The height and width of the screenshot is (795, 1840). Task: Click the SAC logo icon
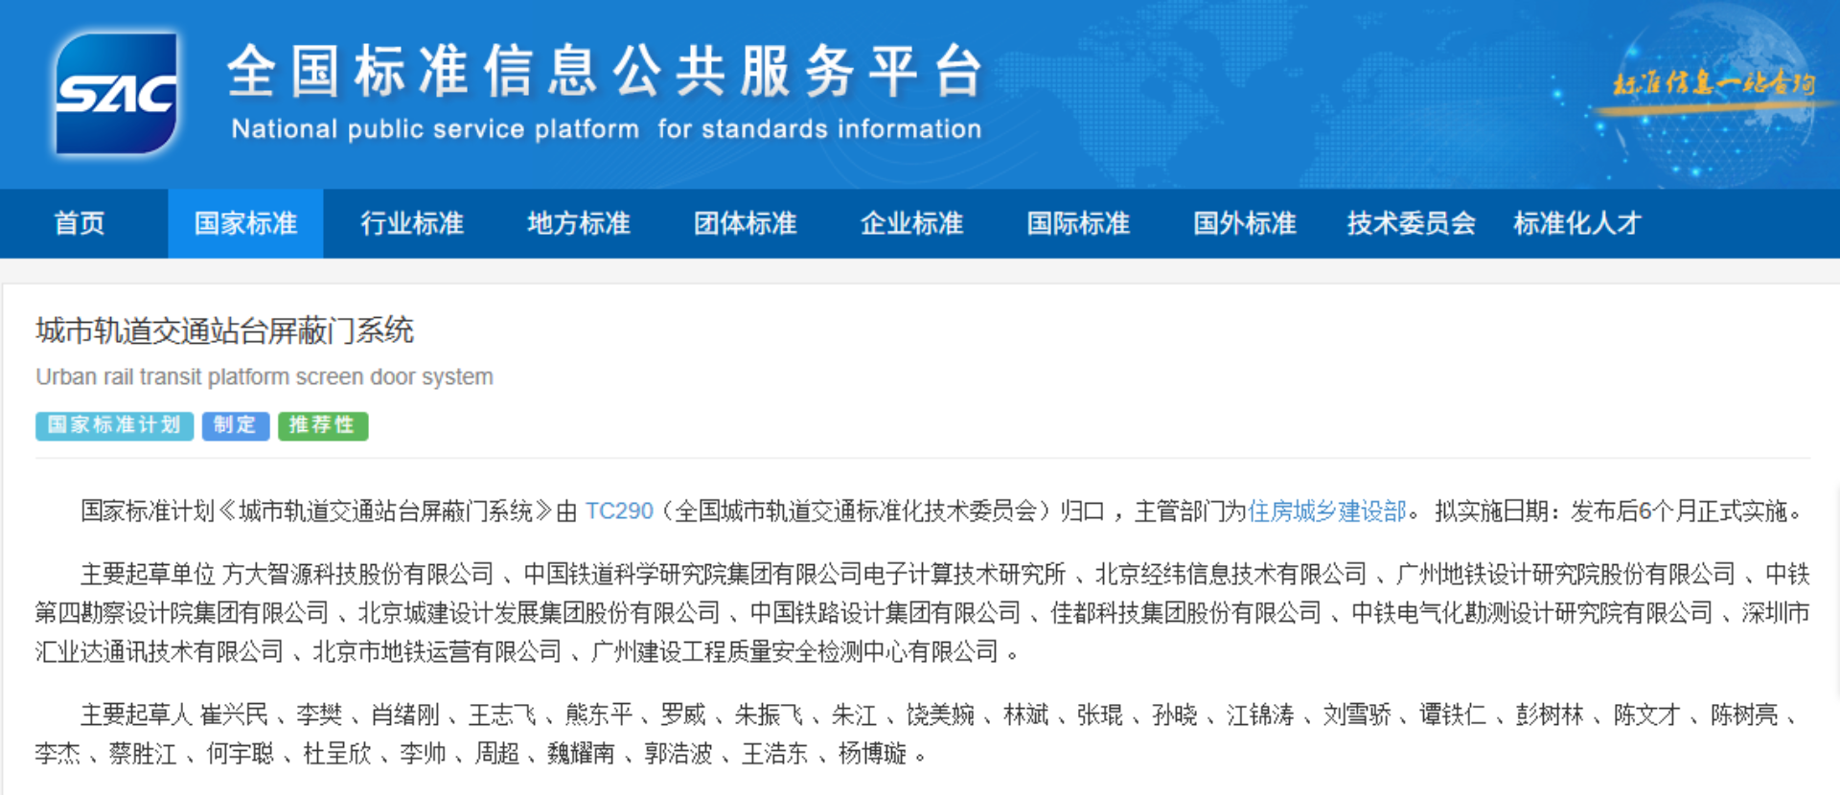tap(116, 94)
